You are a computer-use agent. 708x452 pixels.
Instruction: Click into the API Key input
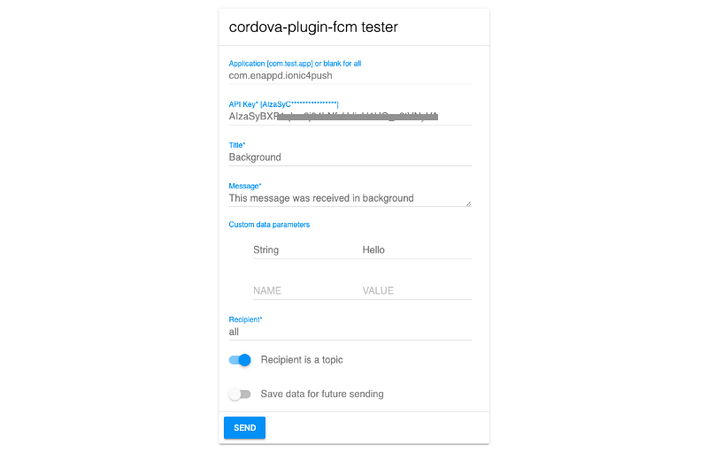pyautogui.click(x=350, y=116)
